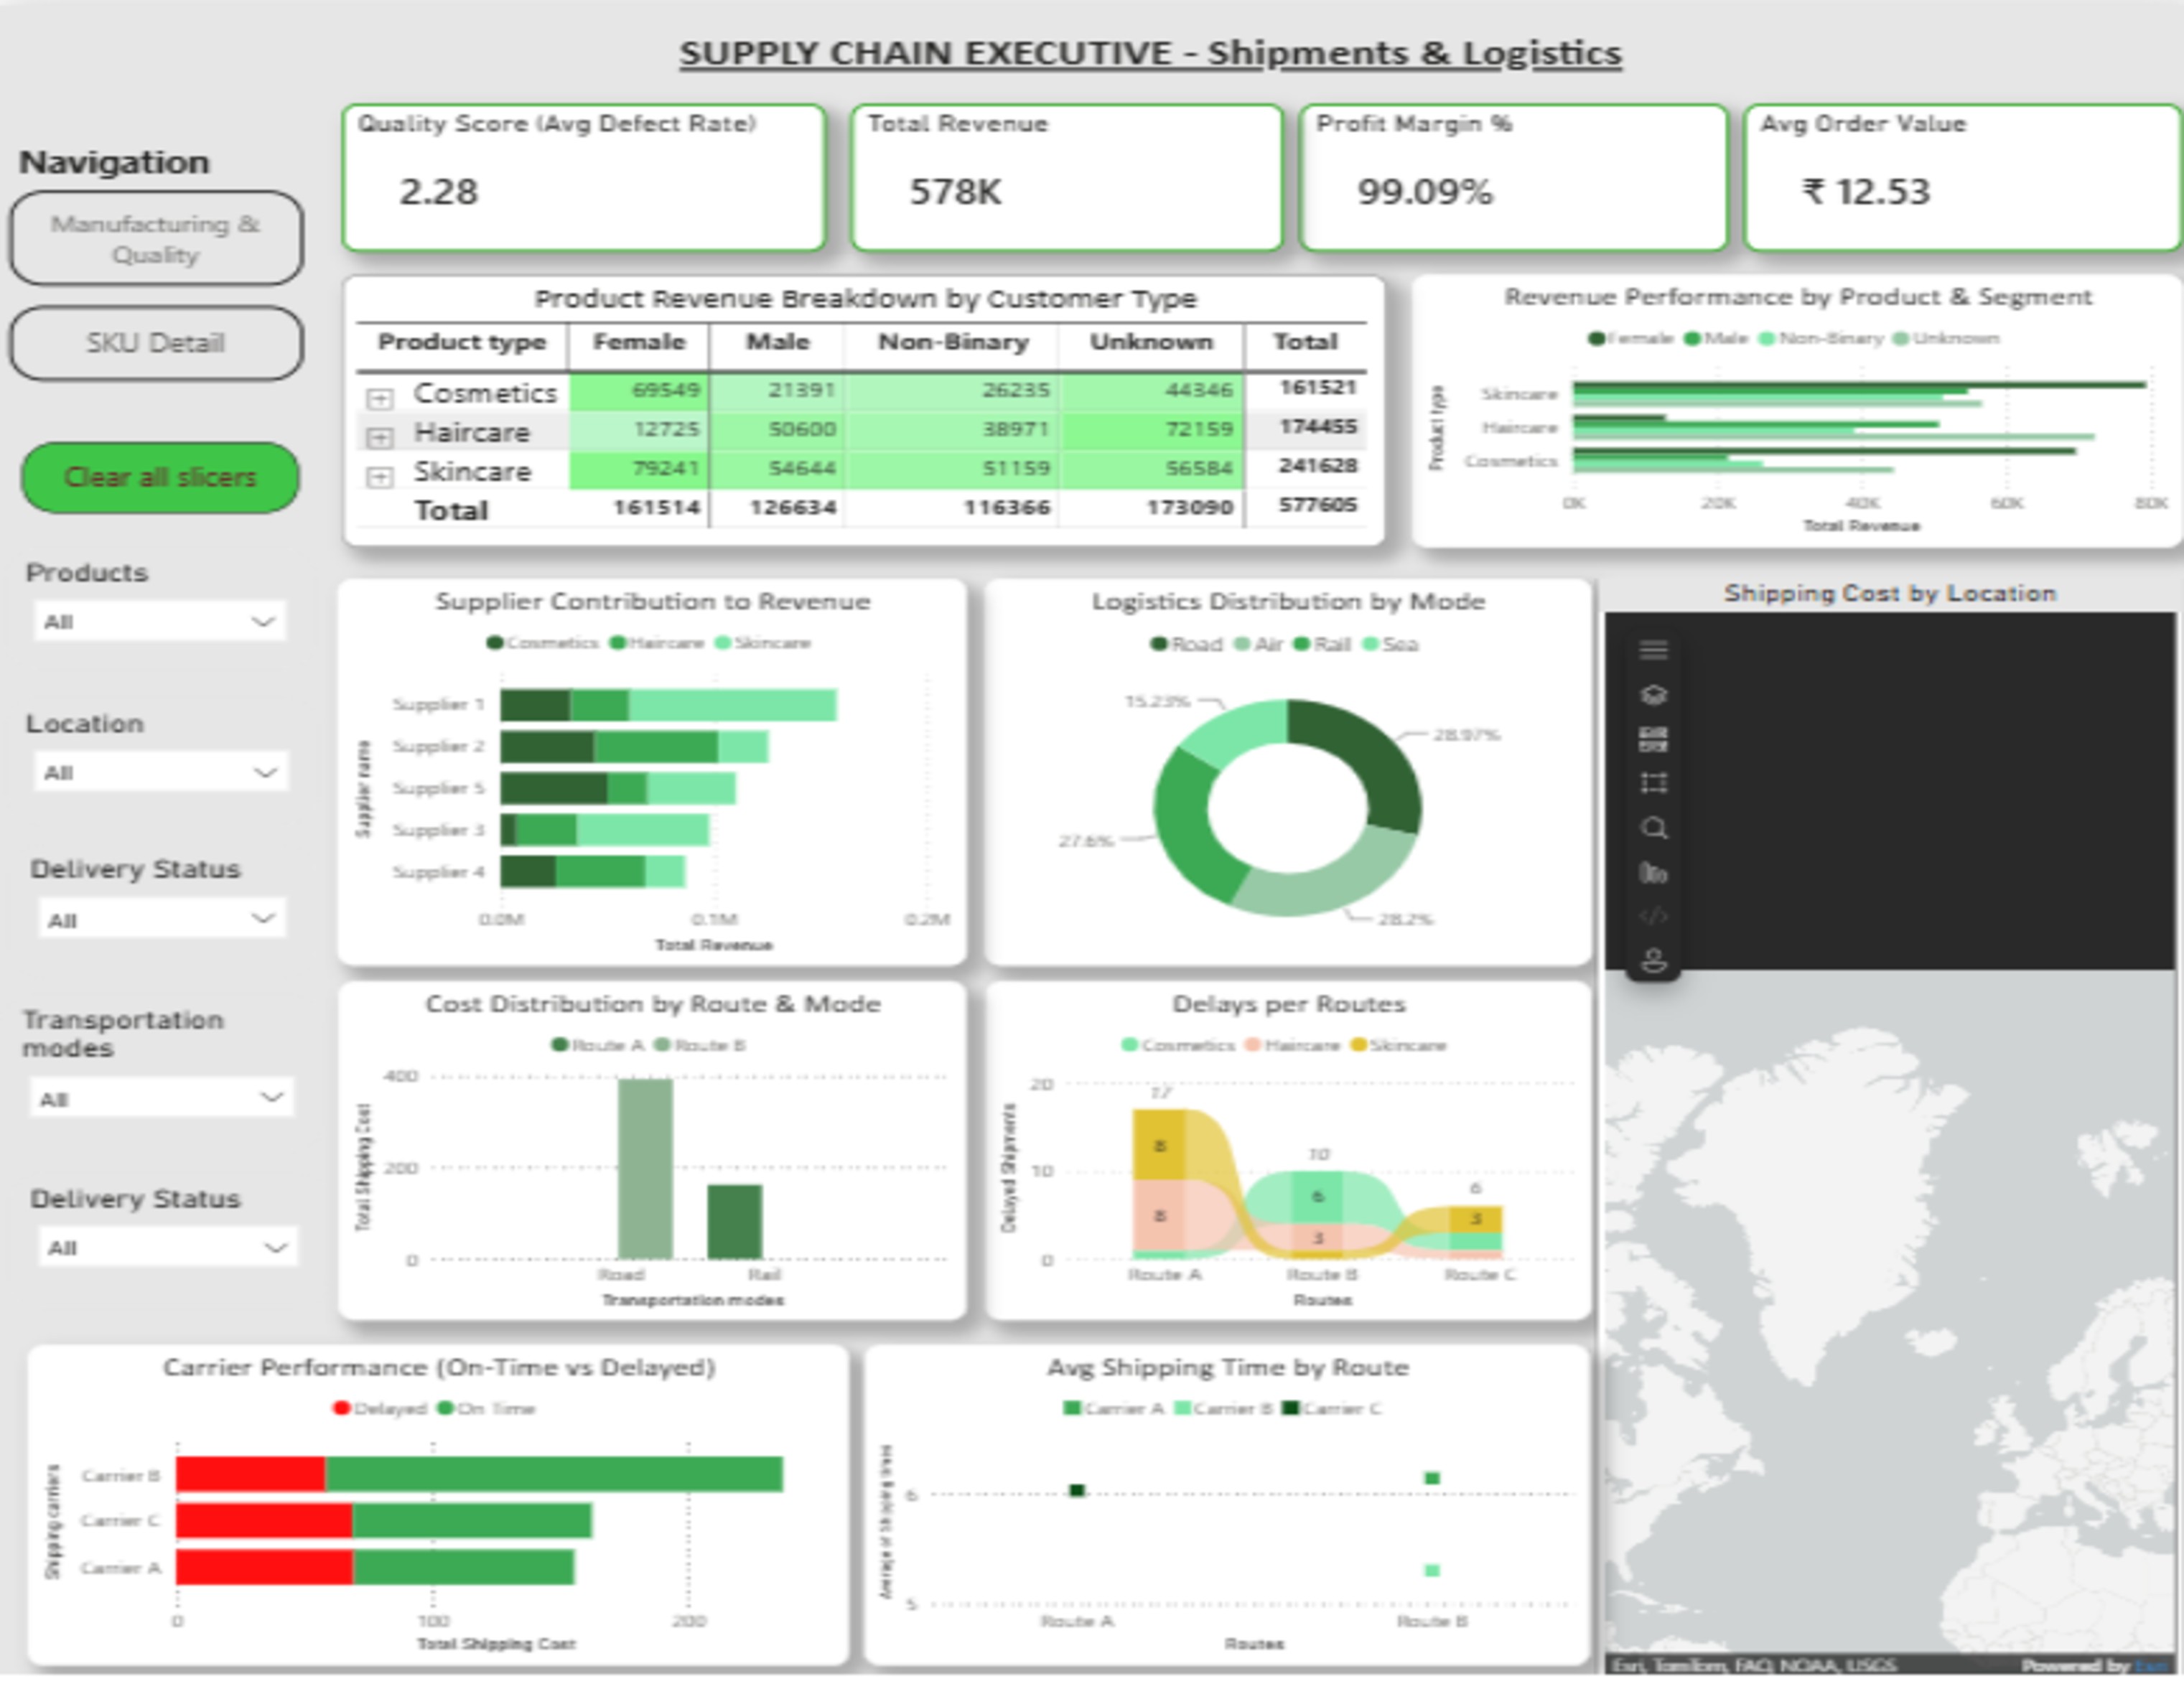Sort matrix by Female column header
2184x1694 pixels.
click(639, 342)
